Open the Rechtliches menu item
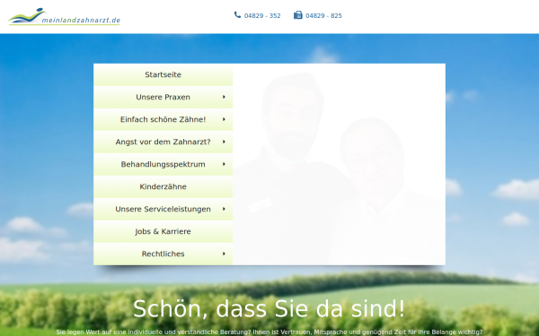The image size is (539, 336). point(163,254)
